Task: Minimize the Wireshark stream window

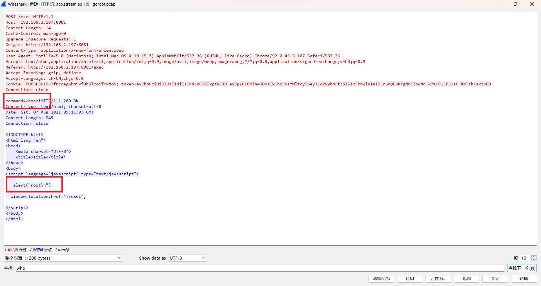Action: point(499,4)
